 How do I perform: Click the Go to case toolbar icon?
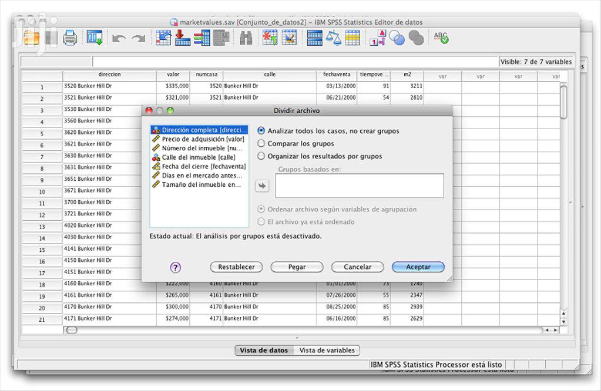[x=164, y=38]
